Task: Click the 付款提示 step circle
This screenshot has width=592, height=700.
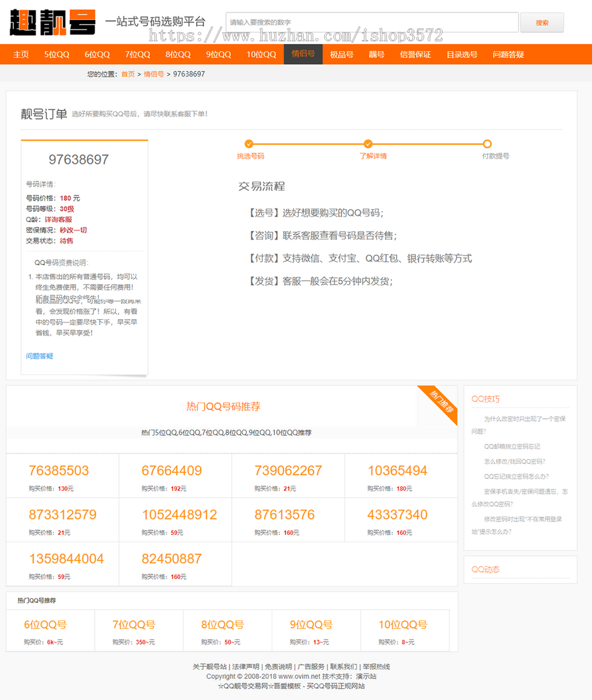Action: pyautogui.click(x=487, y=144)
